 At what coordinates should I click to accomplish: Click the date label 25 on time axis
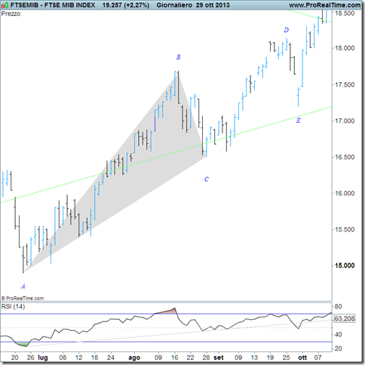click(287, 357)
